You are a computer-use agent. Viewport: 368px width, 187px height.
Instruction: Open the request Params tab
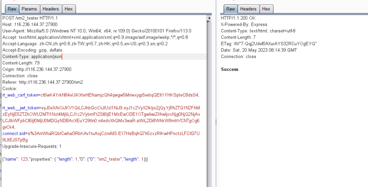pos(29,9)
